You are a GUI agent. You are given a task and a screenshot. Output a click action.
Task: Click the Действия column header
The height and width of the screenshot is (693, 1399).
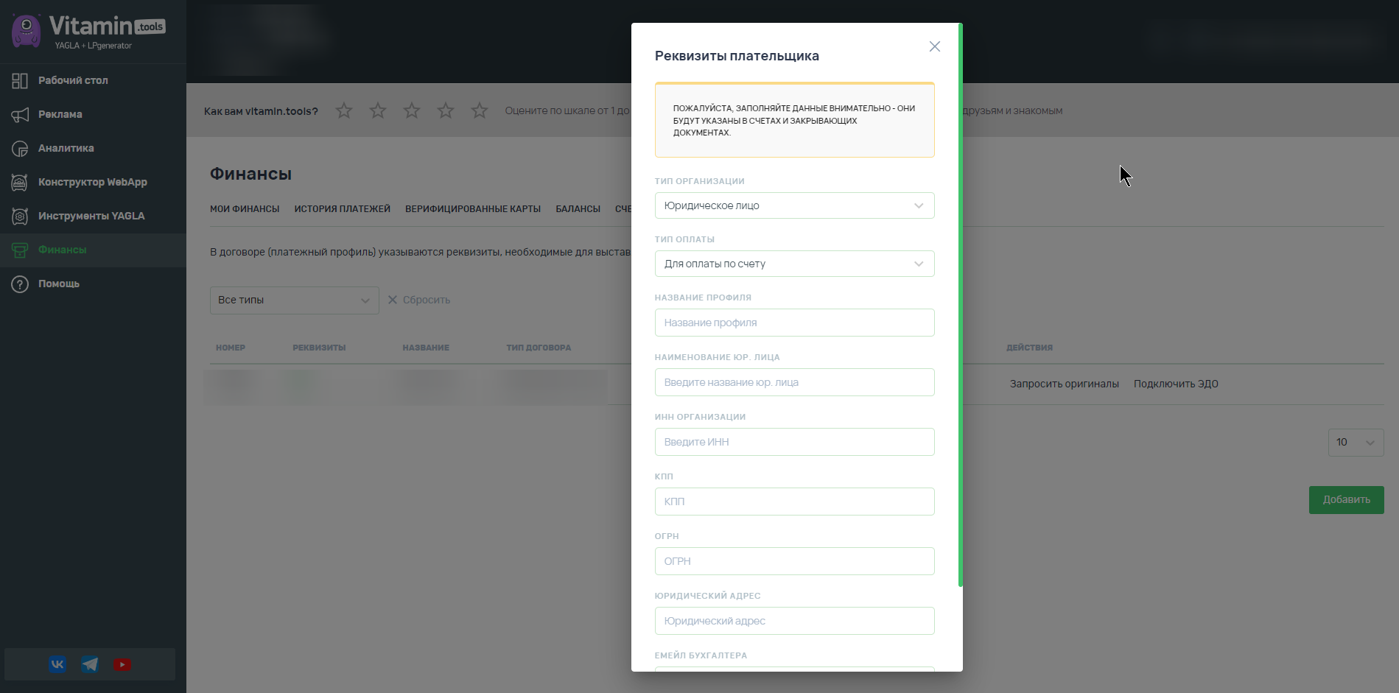[x=1029, y=348]
